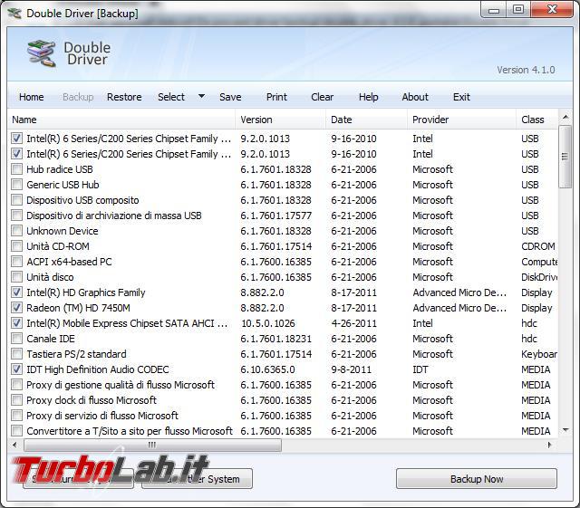Click Save in the toolbar
Image resolution: width=580 pixels, height=508 pixels.
click(x=230, y=97)
